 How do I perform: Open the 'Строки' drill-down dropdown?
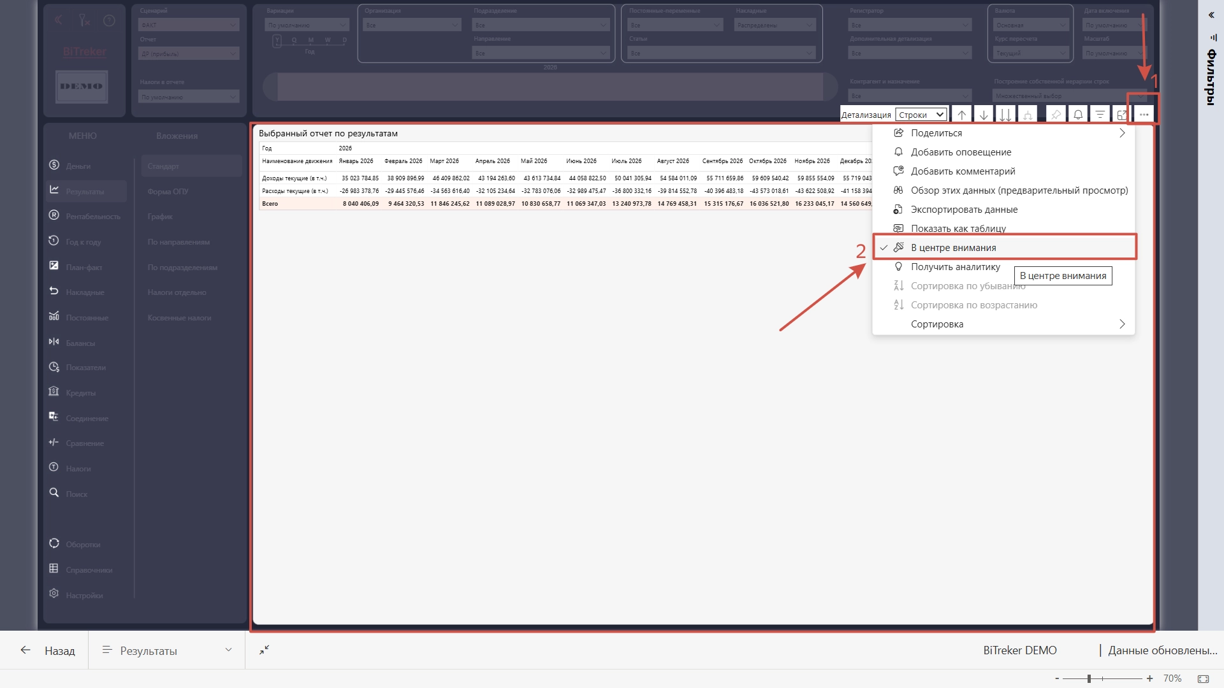921,115
